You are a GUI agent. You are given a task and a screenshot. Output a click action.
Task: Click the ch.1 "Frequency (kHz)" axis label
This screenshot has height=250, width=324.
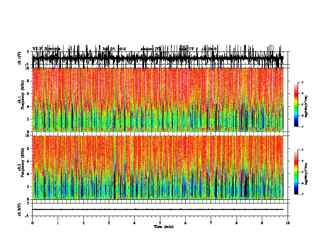(x=22, y=95)
